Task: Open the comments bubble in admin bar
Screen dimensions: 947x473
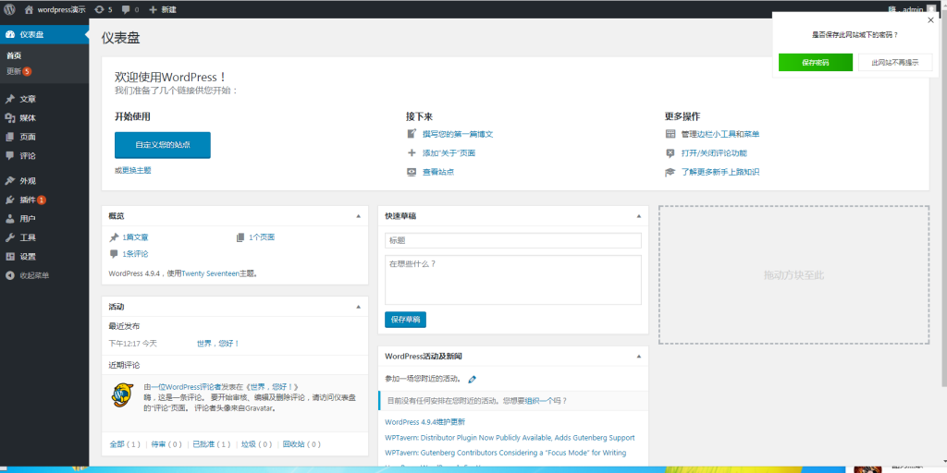Action: 129,9
